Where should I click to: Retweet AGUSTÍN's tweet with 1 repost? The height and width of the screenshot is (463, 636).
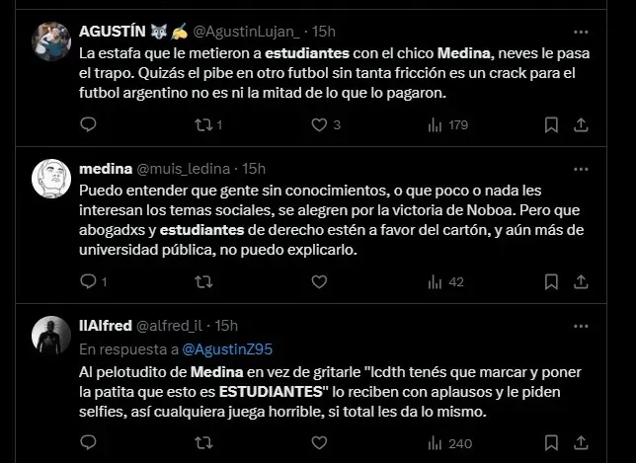click(203, 125)
